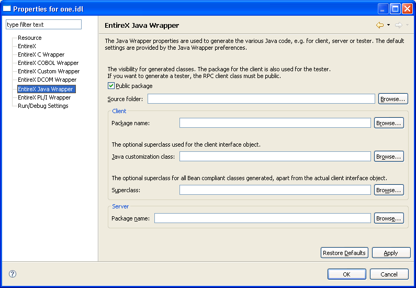Click the back navigation arrow icon
The width and height of the screenshot is (416, 288).
coord(380,25)
